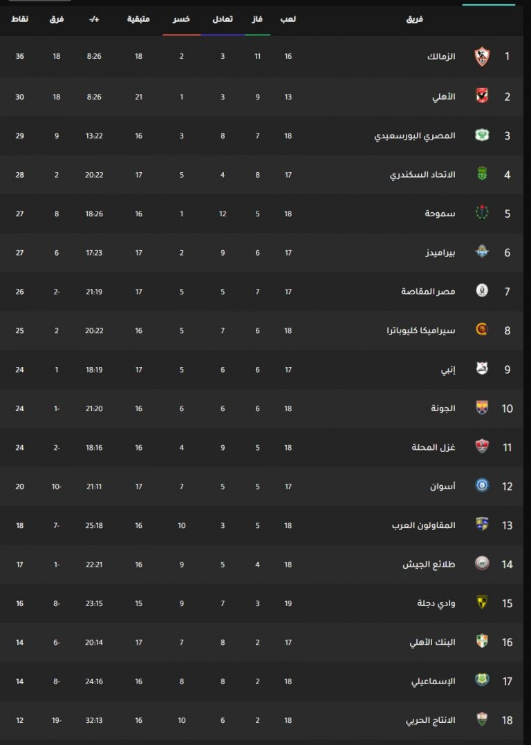This screenshot has height=745, width=531.
Task: Sort by فاز wins column header
Action: [257, 19]
